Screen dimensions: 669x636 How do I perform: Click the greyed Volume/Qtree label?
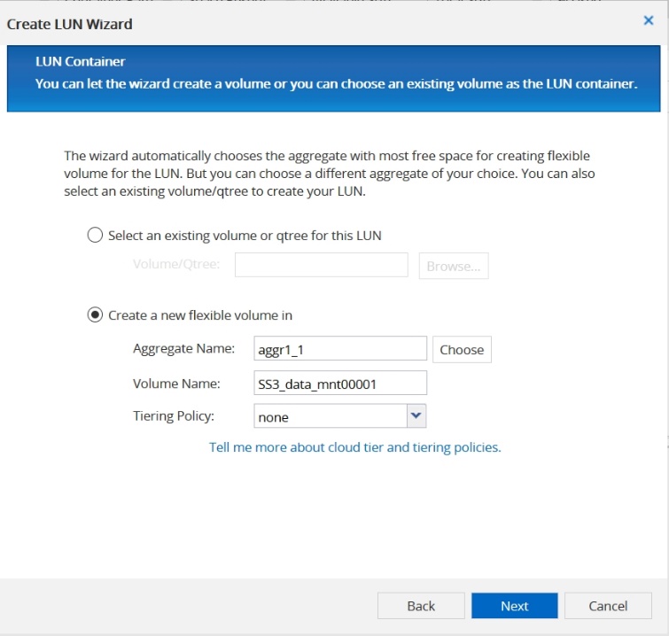click(175, 264)
